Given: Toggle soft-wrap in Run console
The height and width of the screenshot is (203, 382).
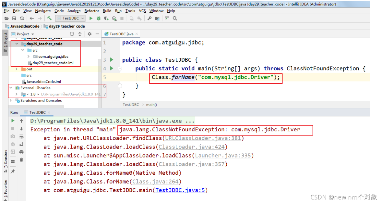Looking at the screenshot, I should [x=21, y=137].
